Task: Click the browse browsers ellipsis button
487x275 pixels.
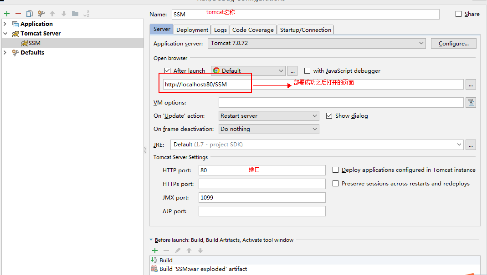Action: click(x=292, y=71)
